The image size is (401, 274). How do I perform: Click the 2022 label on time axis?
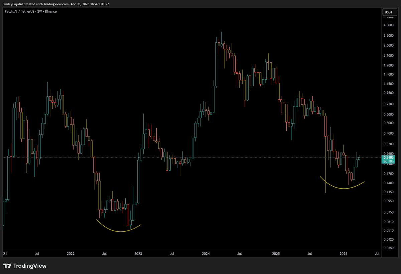coord(71,254)
